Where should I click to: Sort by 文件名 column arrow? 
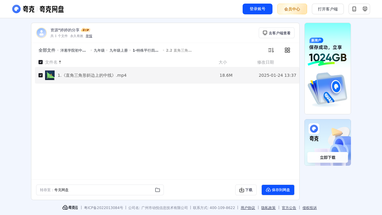point(60,62)
